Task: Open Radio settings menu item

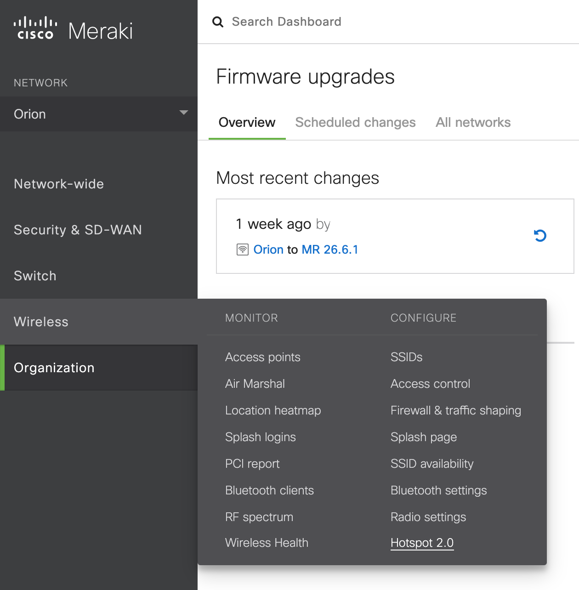Action: coord(428,517)
